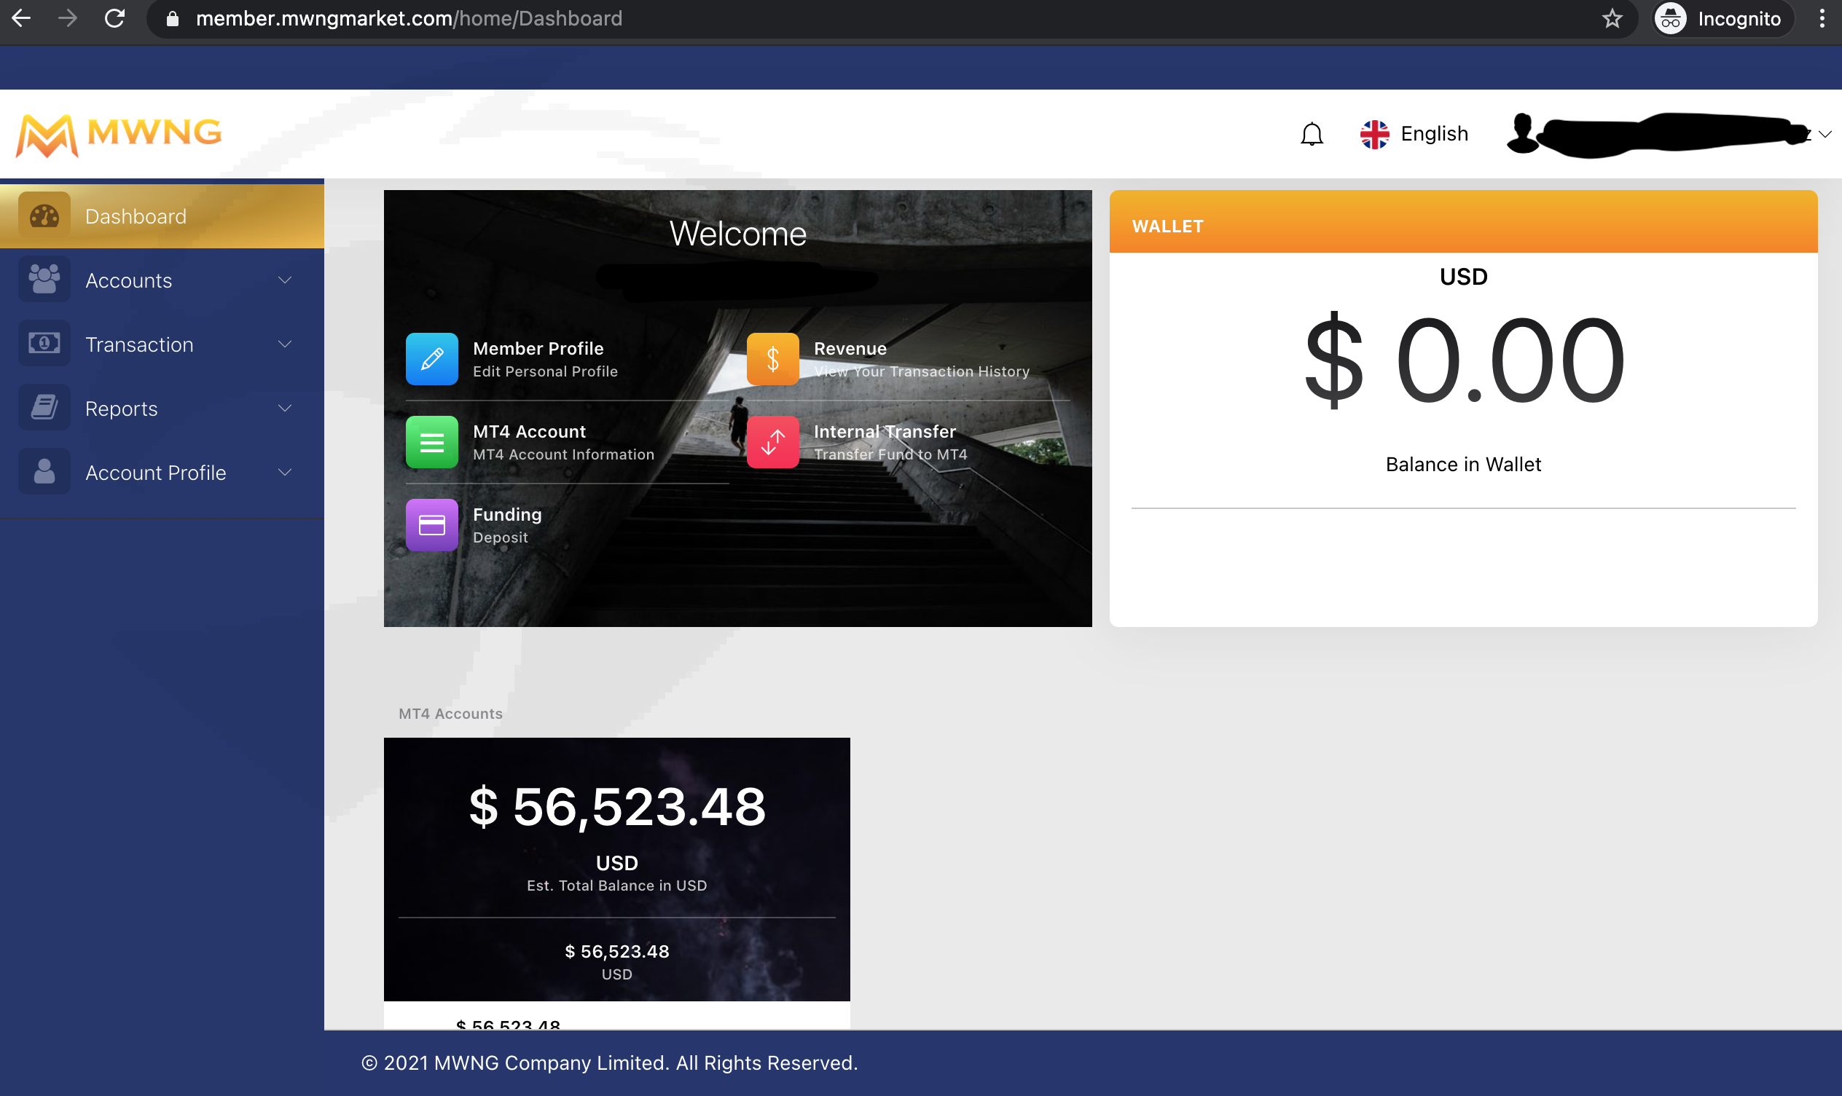Click the purple Funding card icon
Viewport: 1842px width, 1096px height.
431,525
